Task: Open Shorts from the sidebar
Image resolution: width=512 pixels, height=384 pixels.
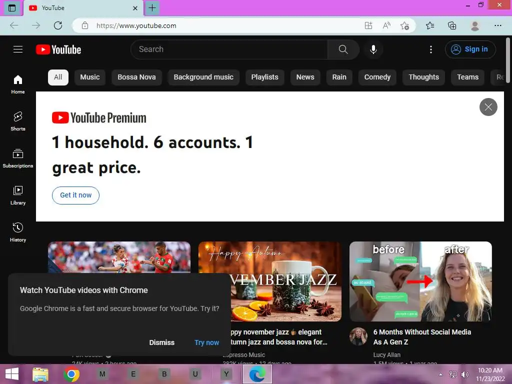Action: tap(18, 121)
